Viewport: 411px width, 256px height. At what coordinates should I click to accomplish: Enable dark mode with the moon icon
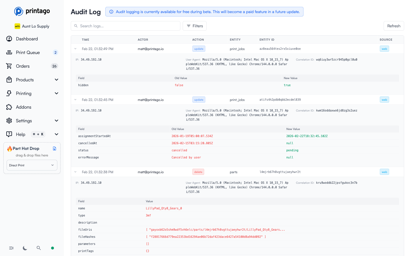25,248
